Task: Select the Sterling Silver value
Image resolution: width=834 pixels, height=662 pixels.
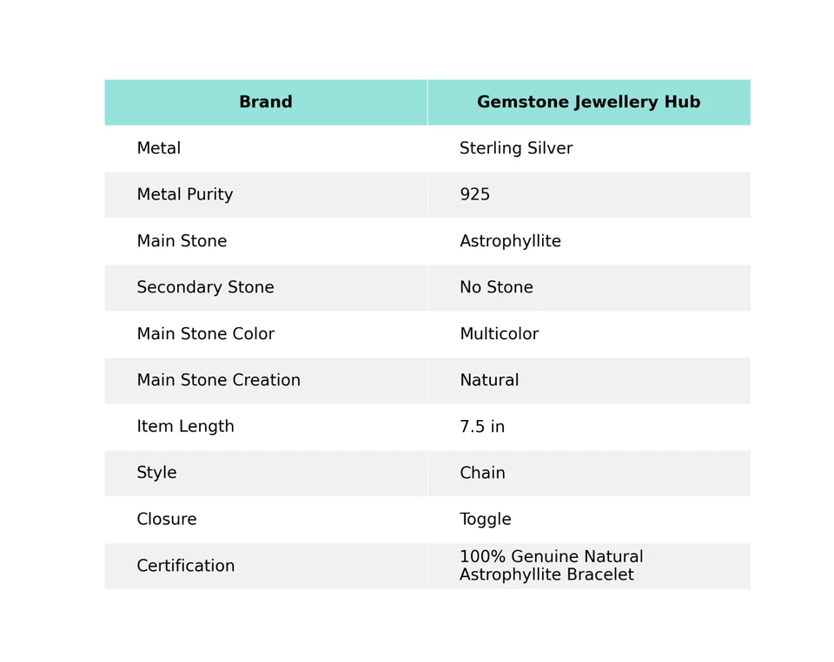Action: click(516, 148)
